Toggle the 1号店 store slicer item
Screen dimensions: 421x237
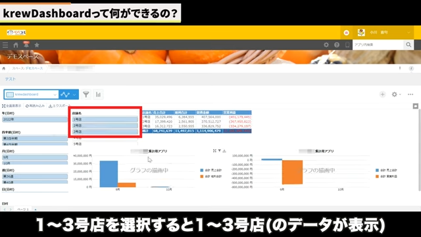(105, 119)
